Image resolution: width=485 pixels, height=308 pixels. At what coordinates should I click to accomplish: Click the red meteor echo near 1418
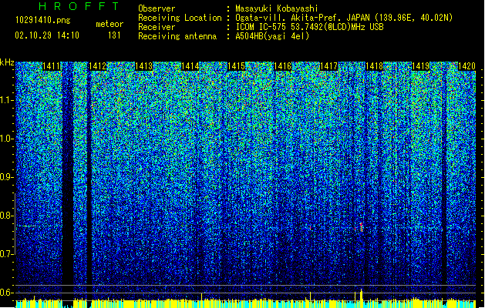click(361, 227)
